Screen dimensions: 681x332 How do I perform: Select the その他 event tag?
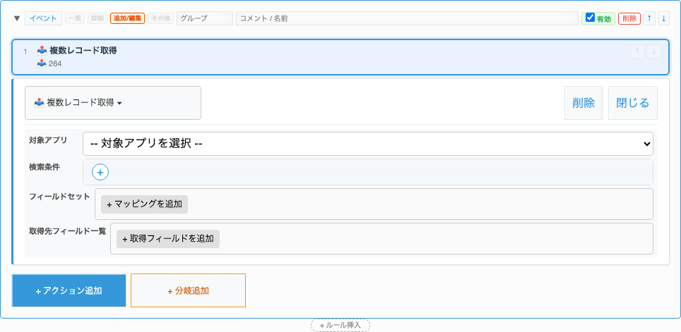160,18
